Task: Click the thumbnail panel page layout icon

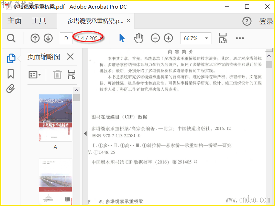Action: click(71, 75)
